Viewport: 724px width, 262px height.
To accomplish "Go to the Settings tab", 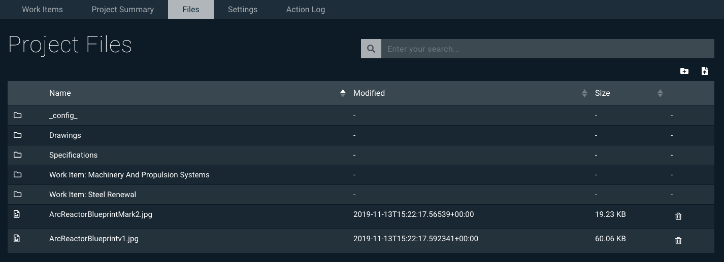I will 242,10.
